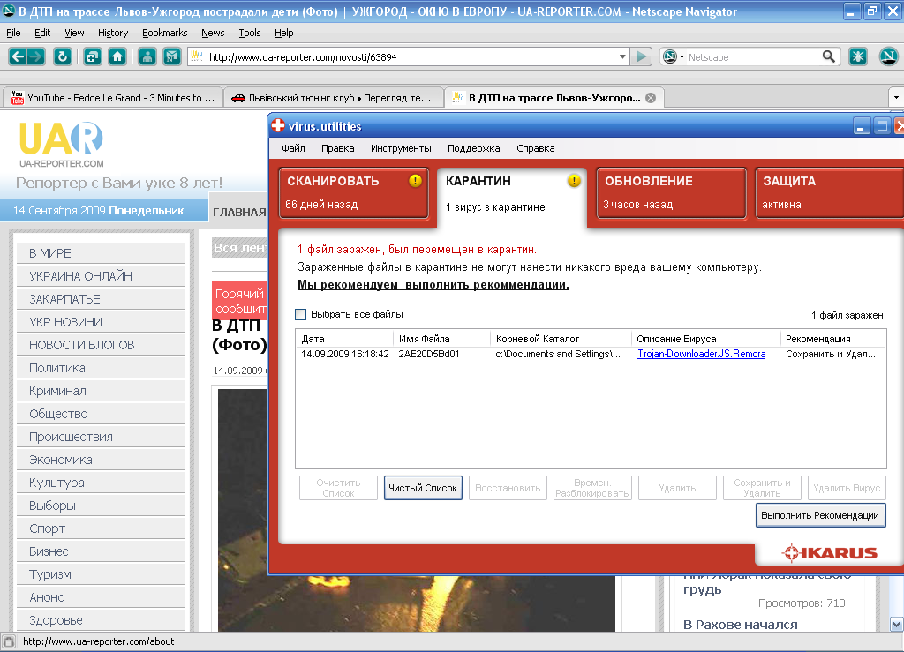Open the Защита section
Screen dimensions: 904x652
829,193
